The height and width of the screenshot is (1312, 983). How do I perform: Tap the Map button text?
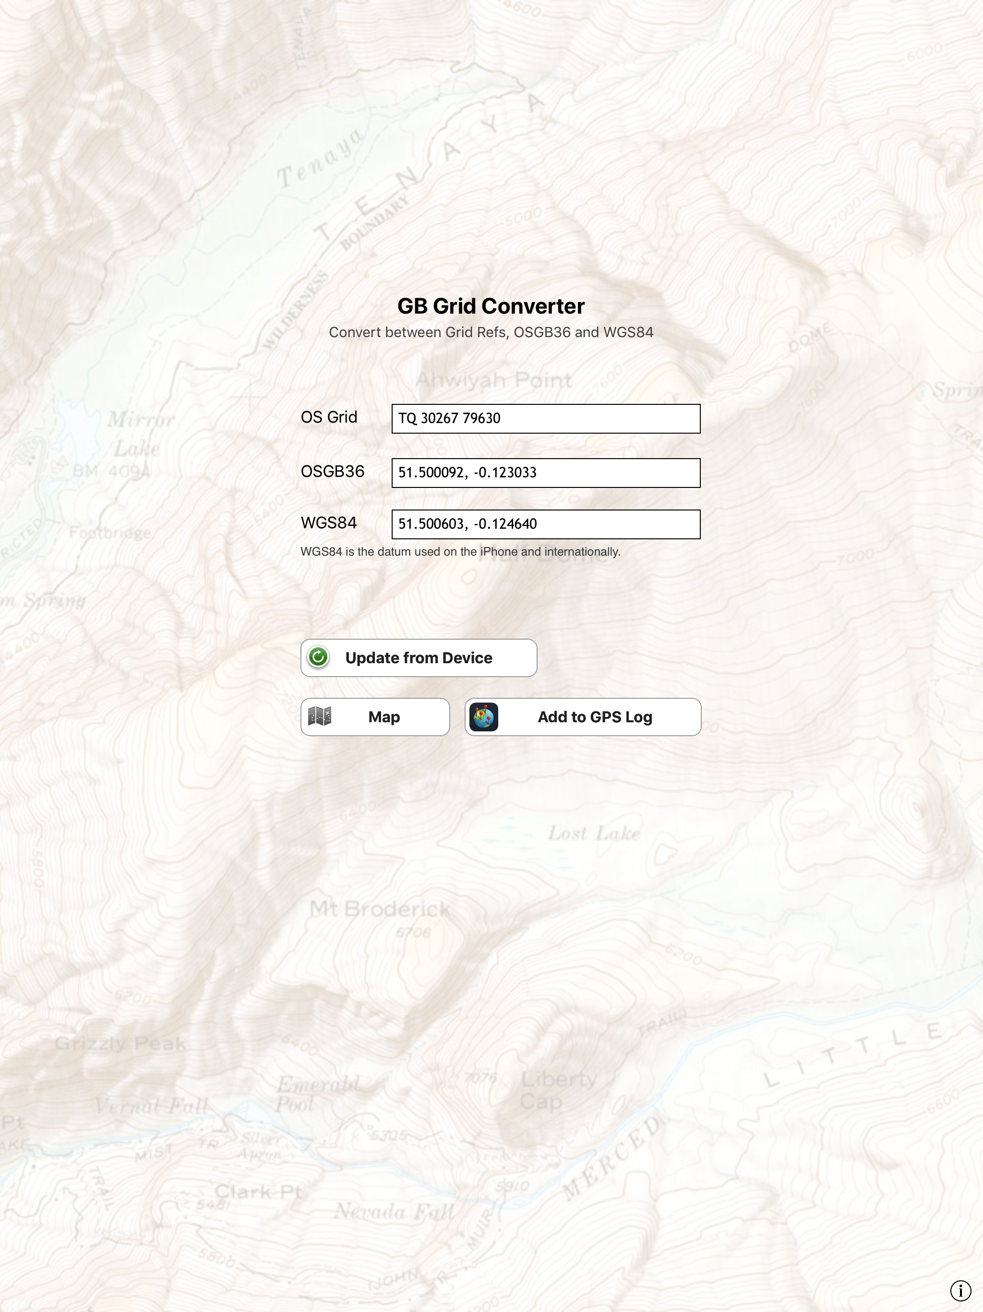384,717
